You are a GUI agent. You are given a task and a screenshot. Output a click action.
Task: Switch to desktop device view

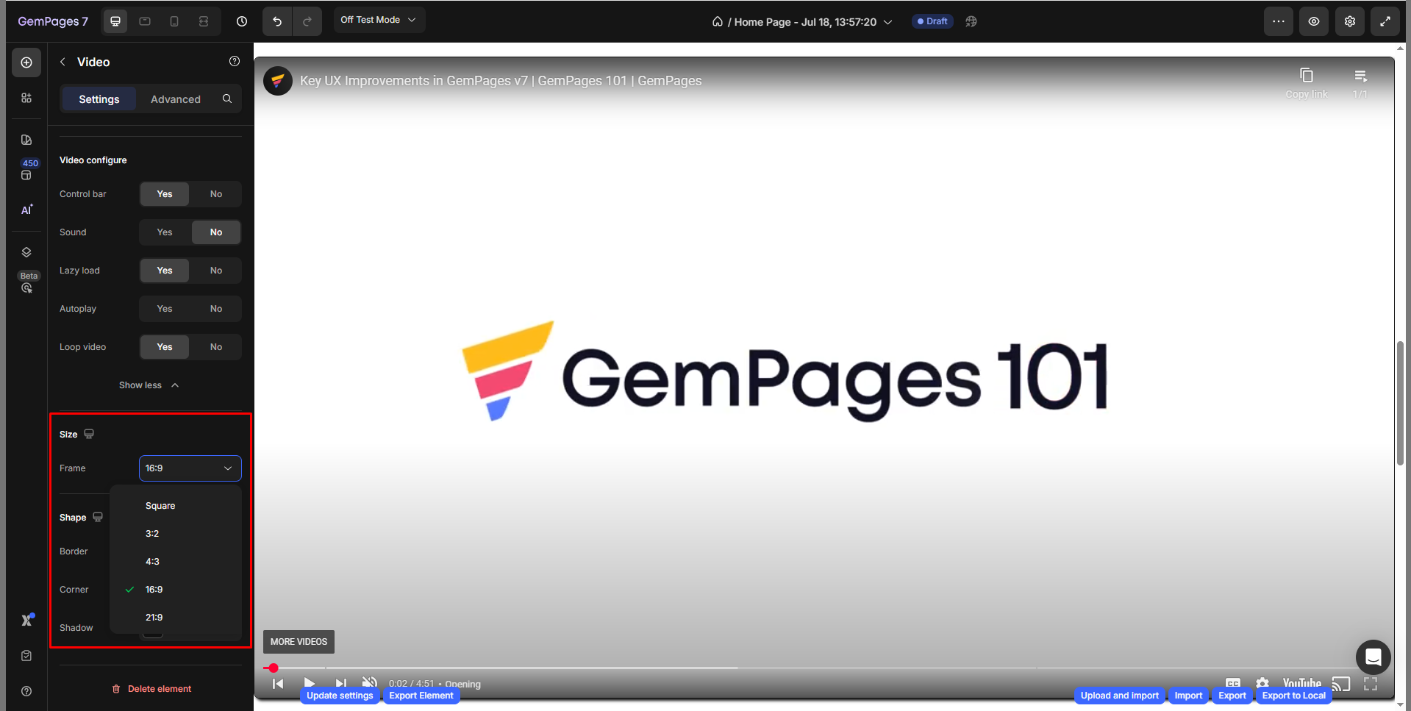point(115,21)
